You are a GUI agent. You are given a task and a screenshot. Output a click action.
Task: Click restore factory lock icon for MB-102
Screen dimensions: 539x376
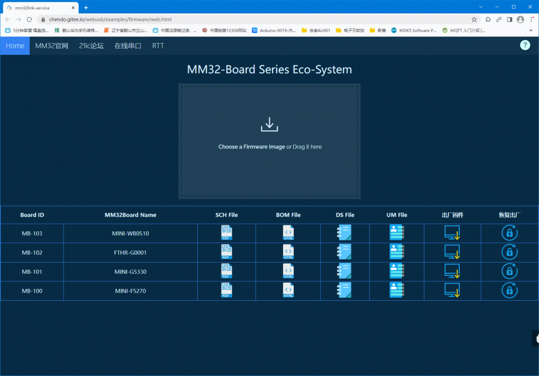pos(509,252)
